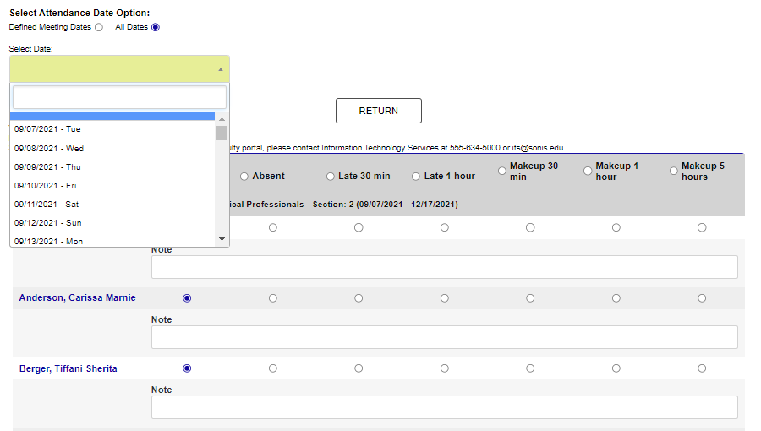The height and width of the screenshot is (431, 761).
Task: Choose the blank highlighted option in date list
Action: pos(112,116)
